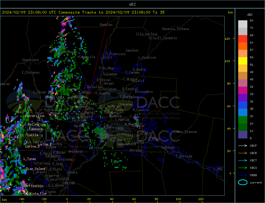Click the Diaz_Valent label
265x203 pixels.
(36, 169)
